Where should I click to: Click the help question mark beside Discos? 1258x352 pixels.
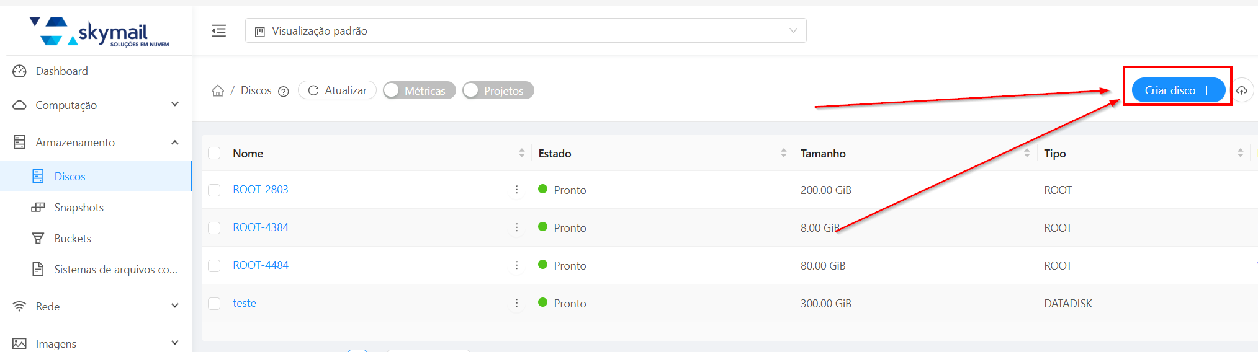tap(284, 92)
